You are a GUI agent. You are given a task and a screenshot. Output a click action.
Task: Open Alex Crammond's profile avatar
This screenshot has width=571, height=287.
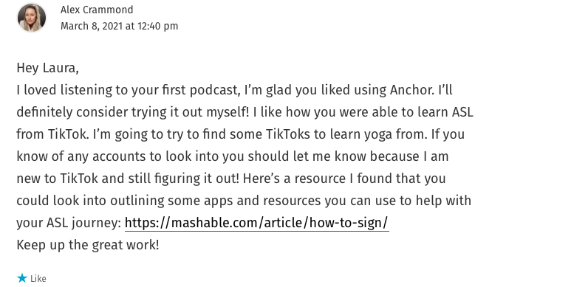click(x=32, y=18)
